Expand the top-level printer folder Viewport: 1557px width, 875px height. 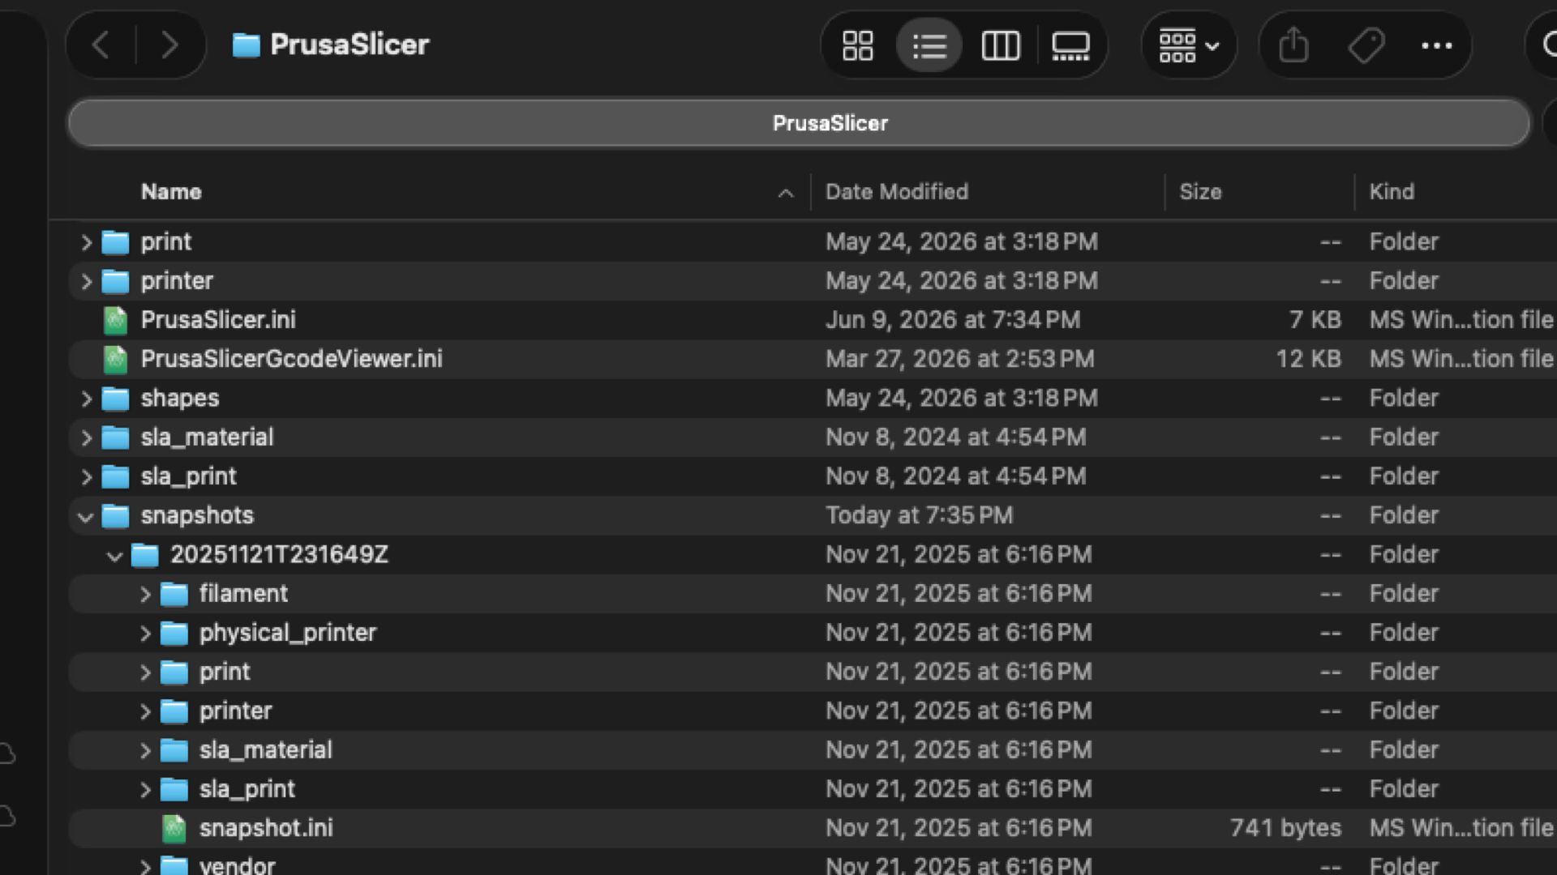[86, 281]
